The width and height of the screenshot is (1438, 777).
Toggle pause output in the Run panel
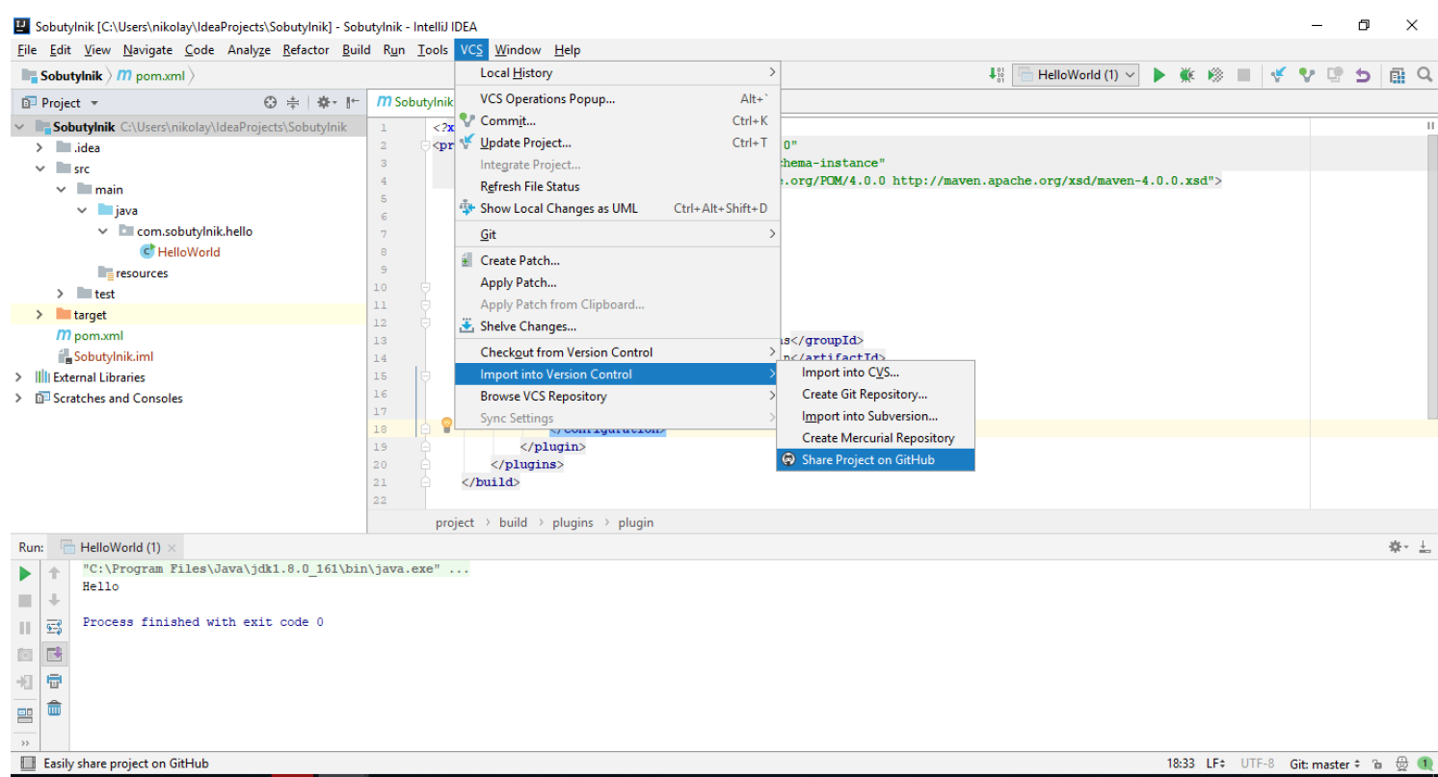point(25,628)
